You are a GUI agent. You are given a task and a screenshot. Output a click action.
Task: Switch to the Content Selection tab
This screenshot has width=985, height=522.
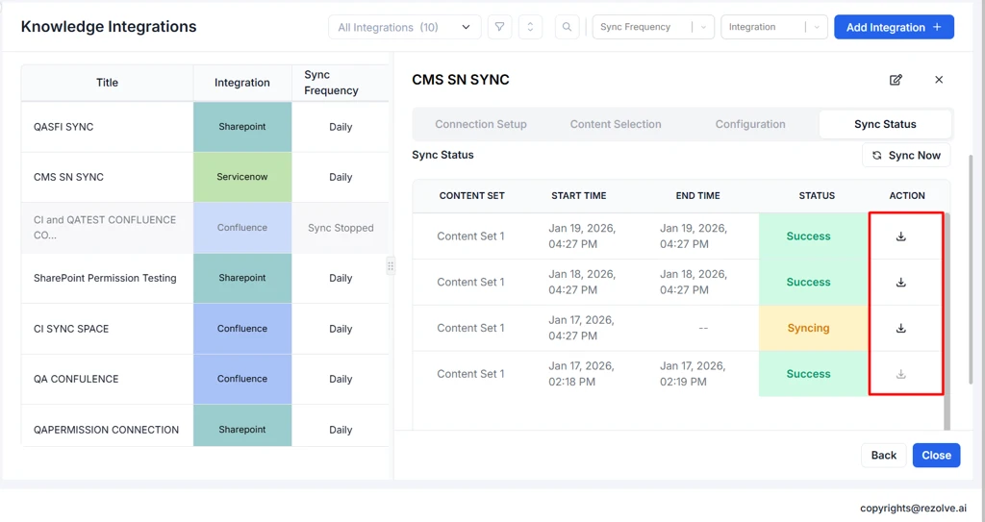[616, 124]
